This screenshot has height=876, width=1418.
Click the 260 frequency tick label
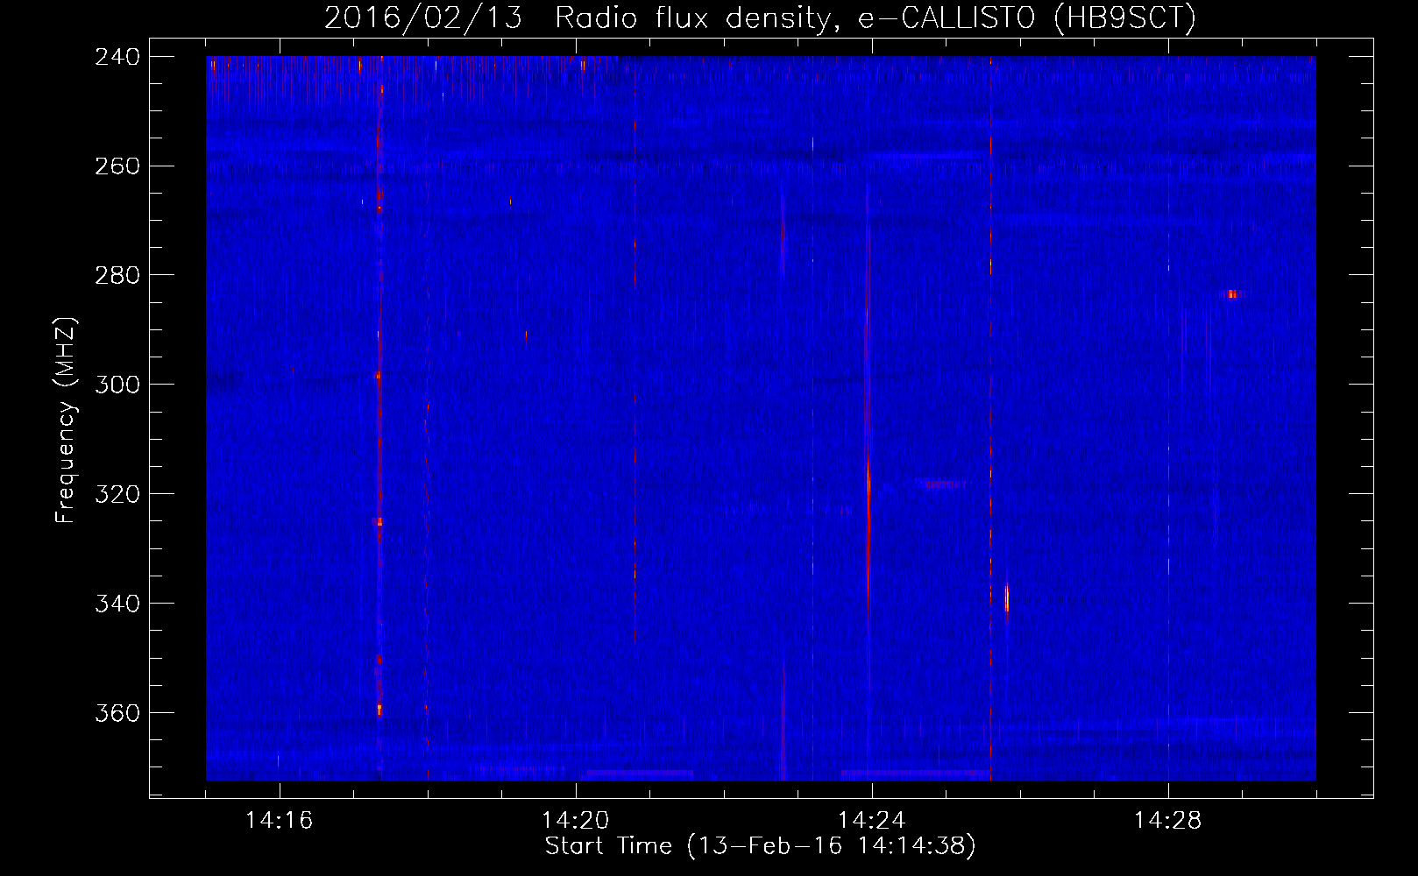point(117,166)
